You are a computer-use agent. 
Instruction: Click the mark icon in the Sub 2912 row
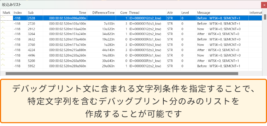tap(3, 28)
